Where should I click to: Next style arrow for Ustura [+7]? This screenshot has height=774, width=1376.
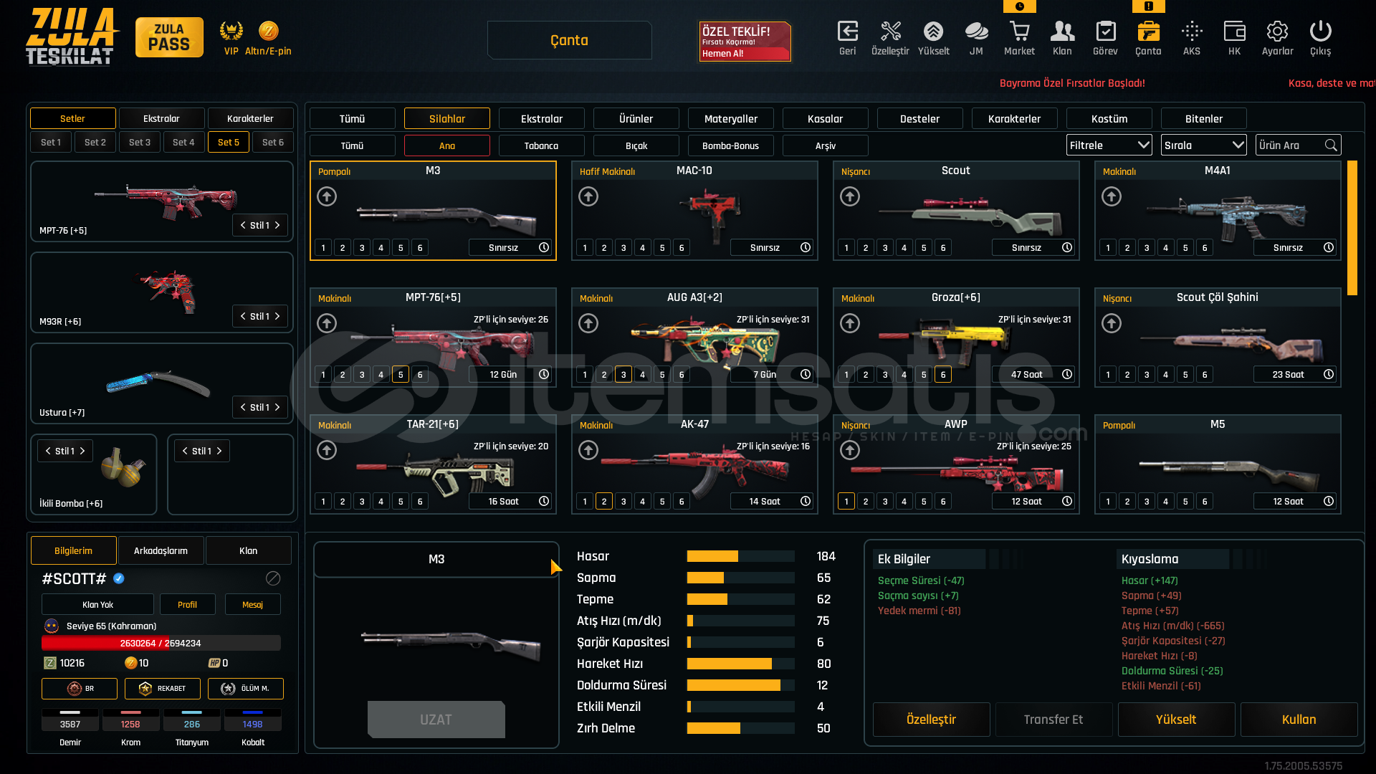click(277, 407)
